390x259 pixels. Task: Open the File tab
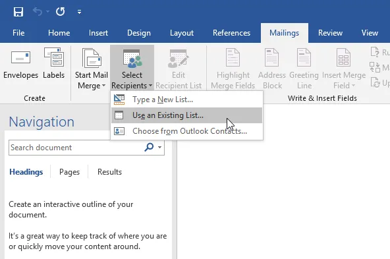coord(18,33)
